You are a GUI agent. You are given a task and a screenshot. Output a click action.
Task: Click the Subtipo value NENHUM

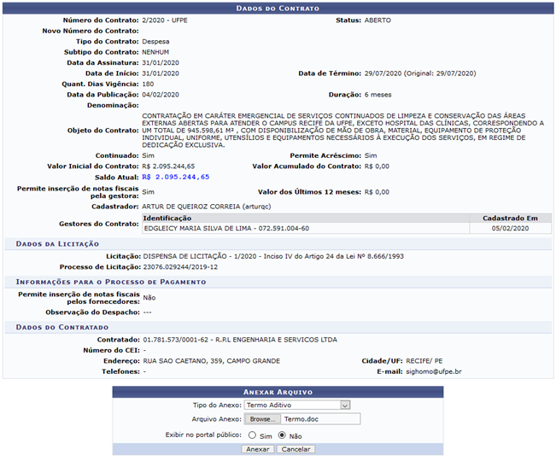tap(155, 52)
